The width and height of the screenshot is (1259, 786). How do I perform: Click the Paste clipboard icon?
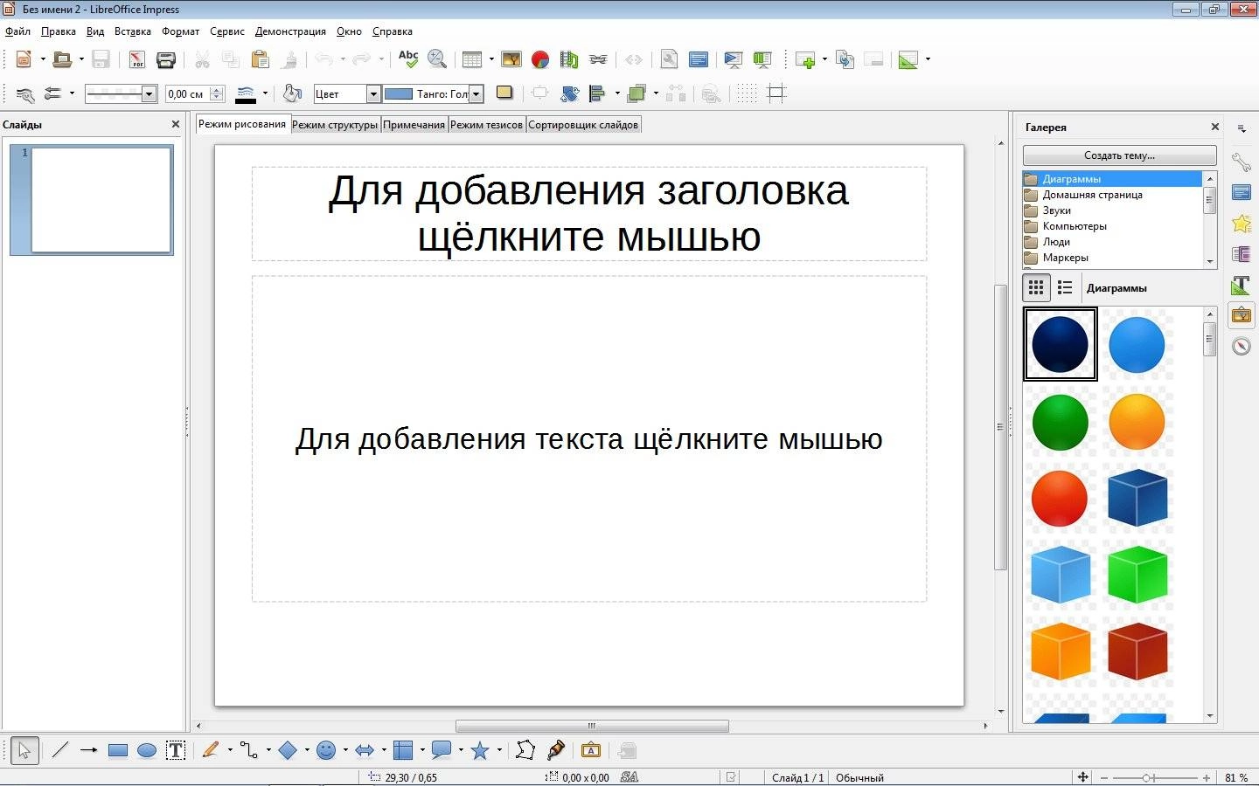(260, 59)
